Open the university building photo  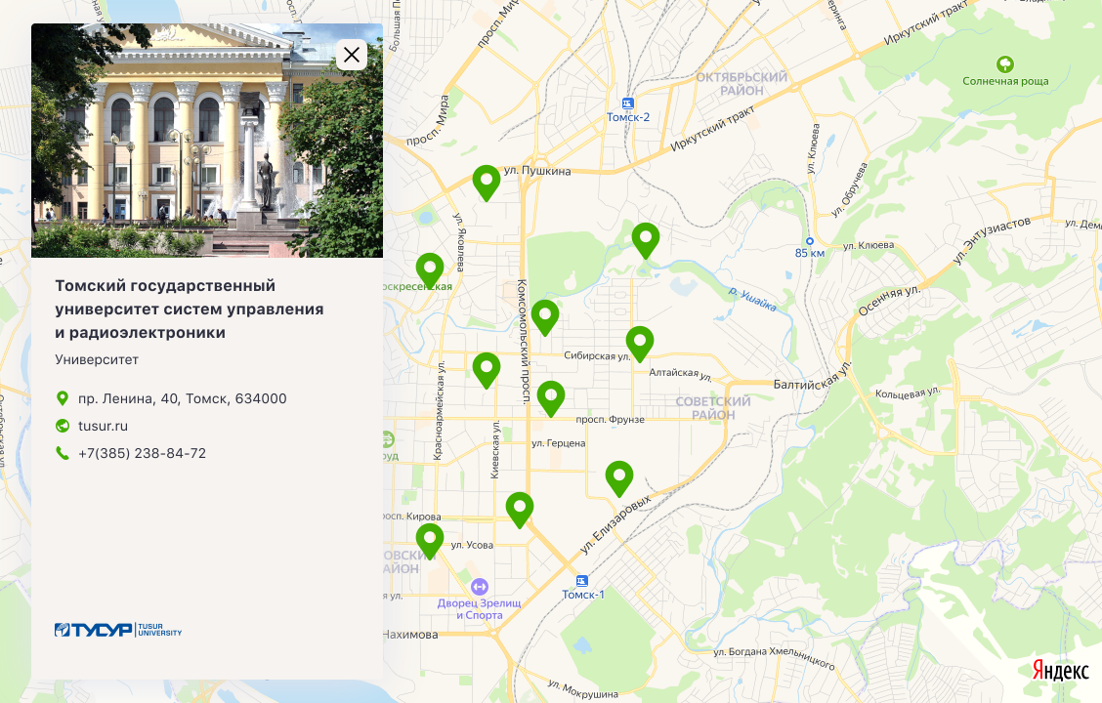(x=207, y=141)
